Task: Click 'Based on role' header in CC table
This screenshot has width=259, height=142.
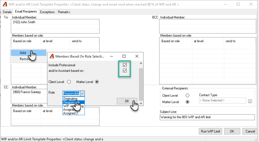Action: coord(22,111)
